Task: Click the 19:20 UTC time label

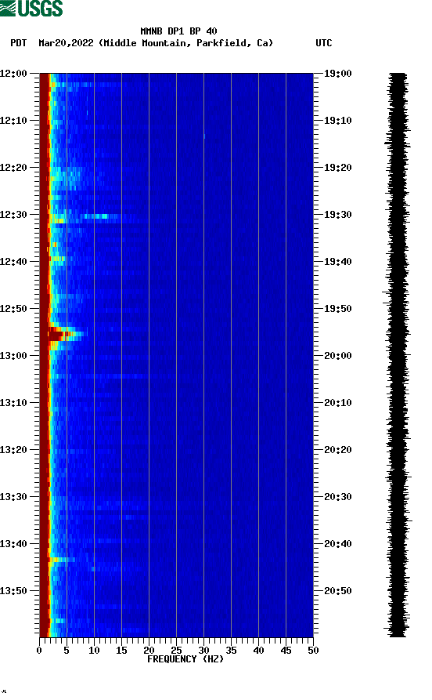Action: [x=338, y=168]
